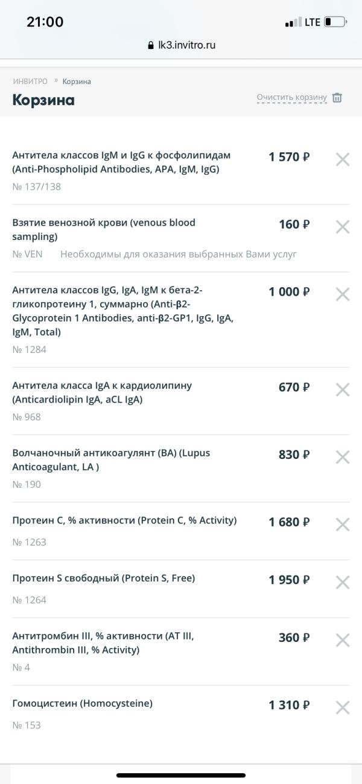Delete the Anti-β2-Glycoprotein 1 test
The height and width of the screenshot is (784, 362).
(x=343, y=294)
